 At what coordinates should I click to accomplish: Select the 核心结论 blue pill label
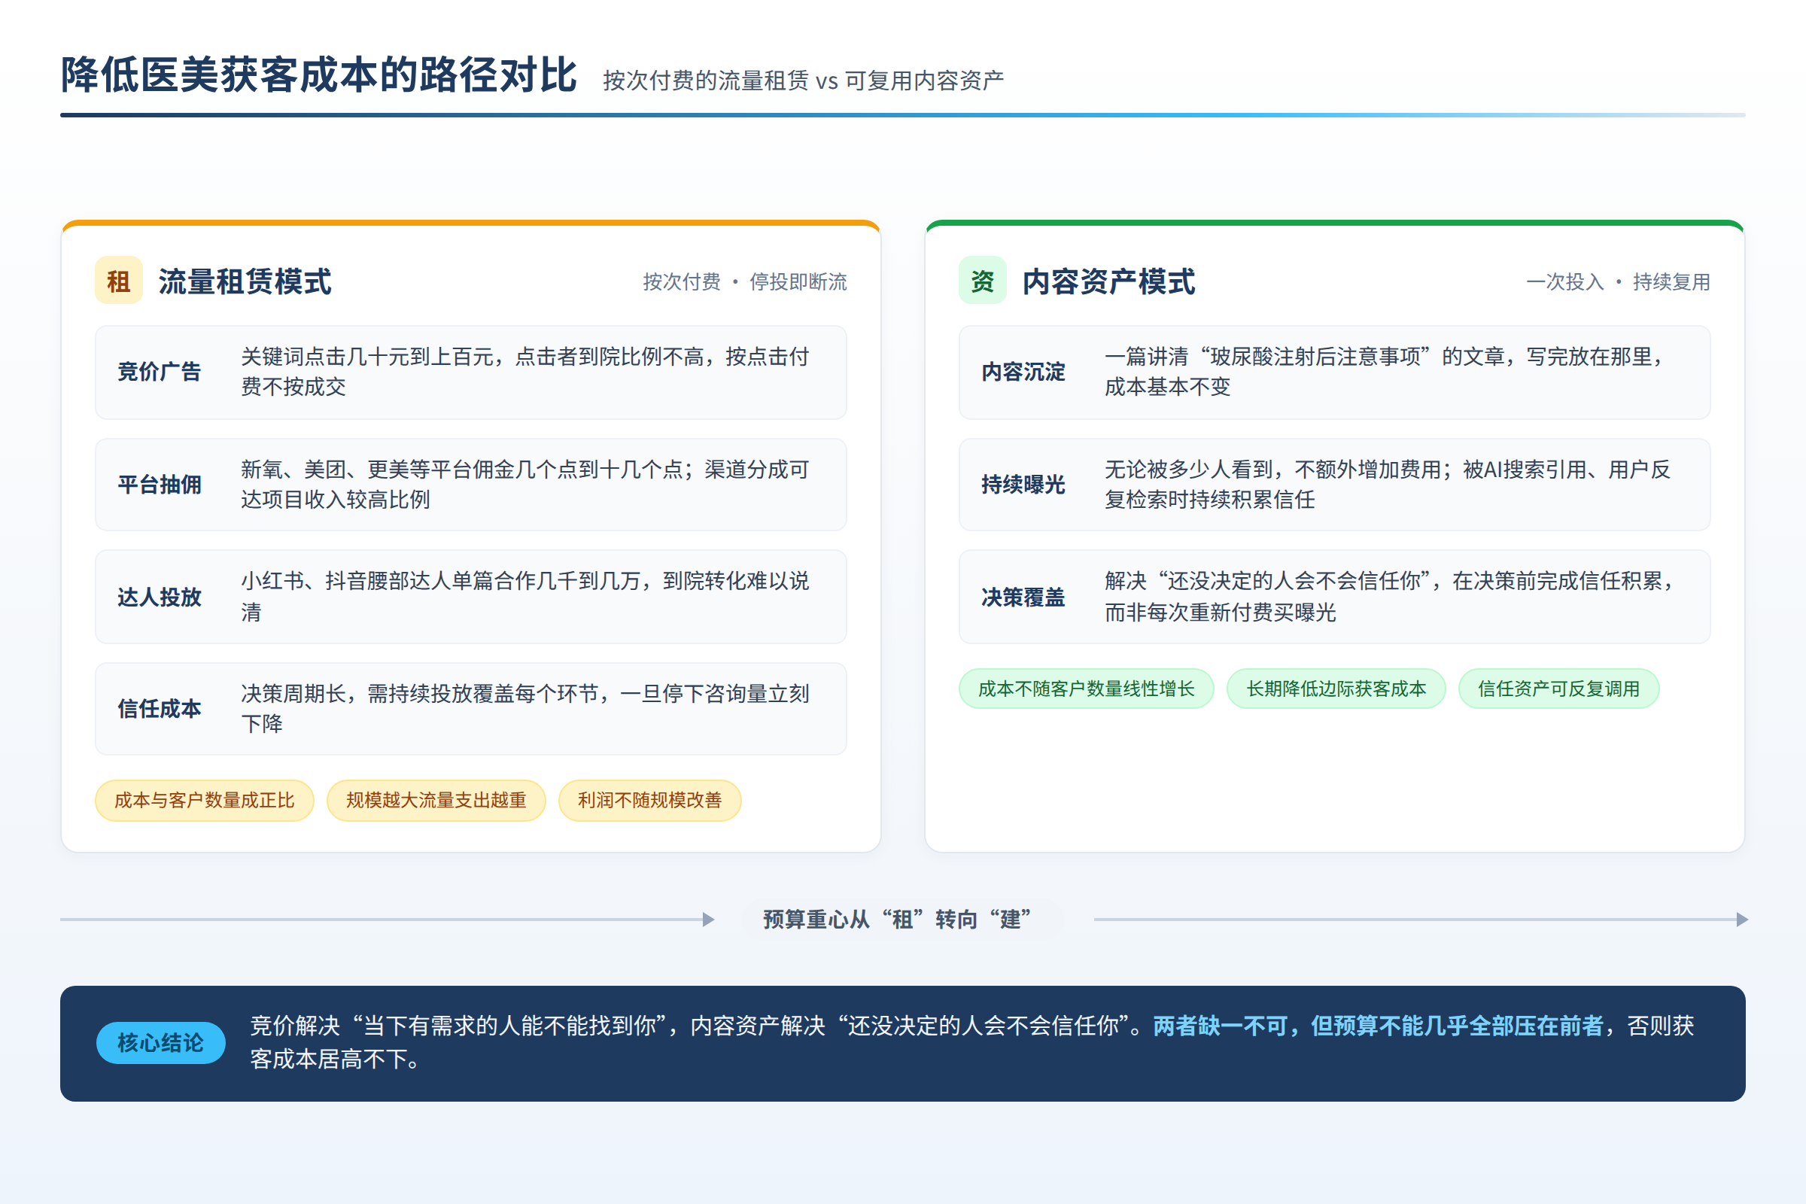160,1043
